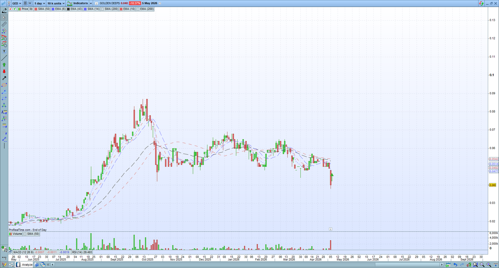
Task: Click the 0.0514 price axis label
Action: (x=493, y=164)
